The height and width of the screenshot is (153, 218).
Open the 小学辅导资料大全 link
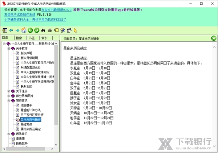35,20
